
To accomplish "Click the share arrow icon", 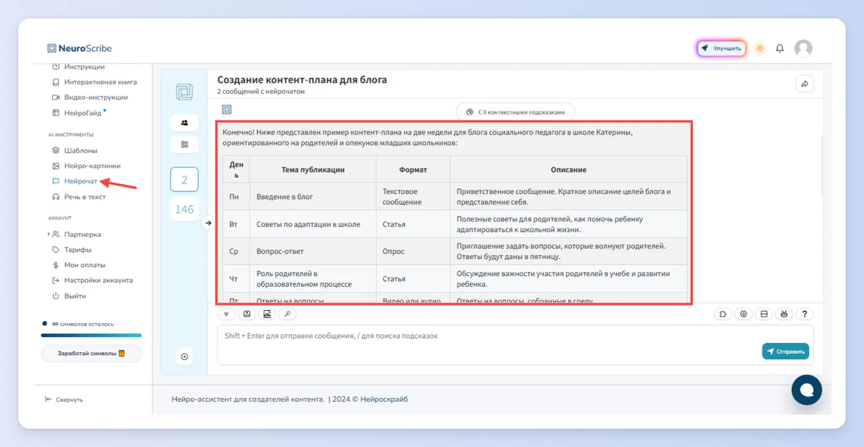I will click(805, 84).
